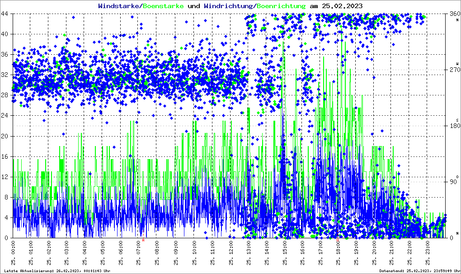The width and height of the screenshot is (461, 274).
Task: Click the time label "16:00"
Action: (303, 247)
